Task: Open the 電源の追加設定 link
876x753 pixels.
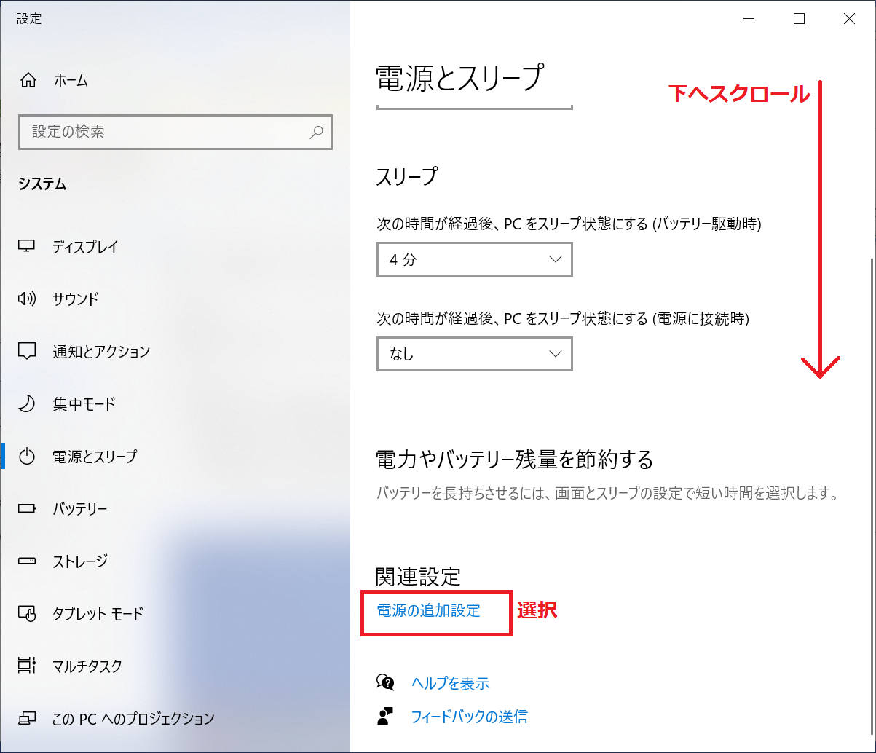Action: [x=428, y=611]
